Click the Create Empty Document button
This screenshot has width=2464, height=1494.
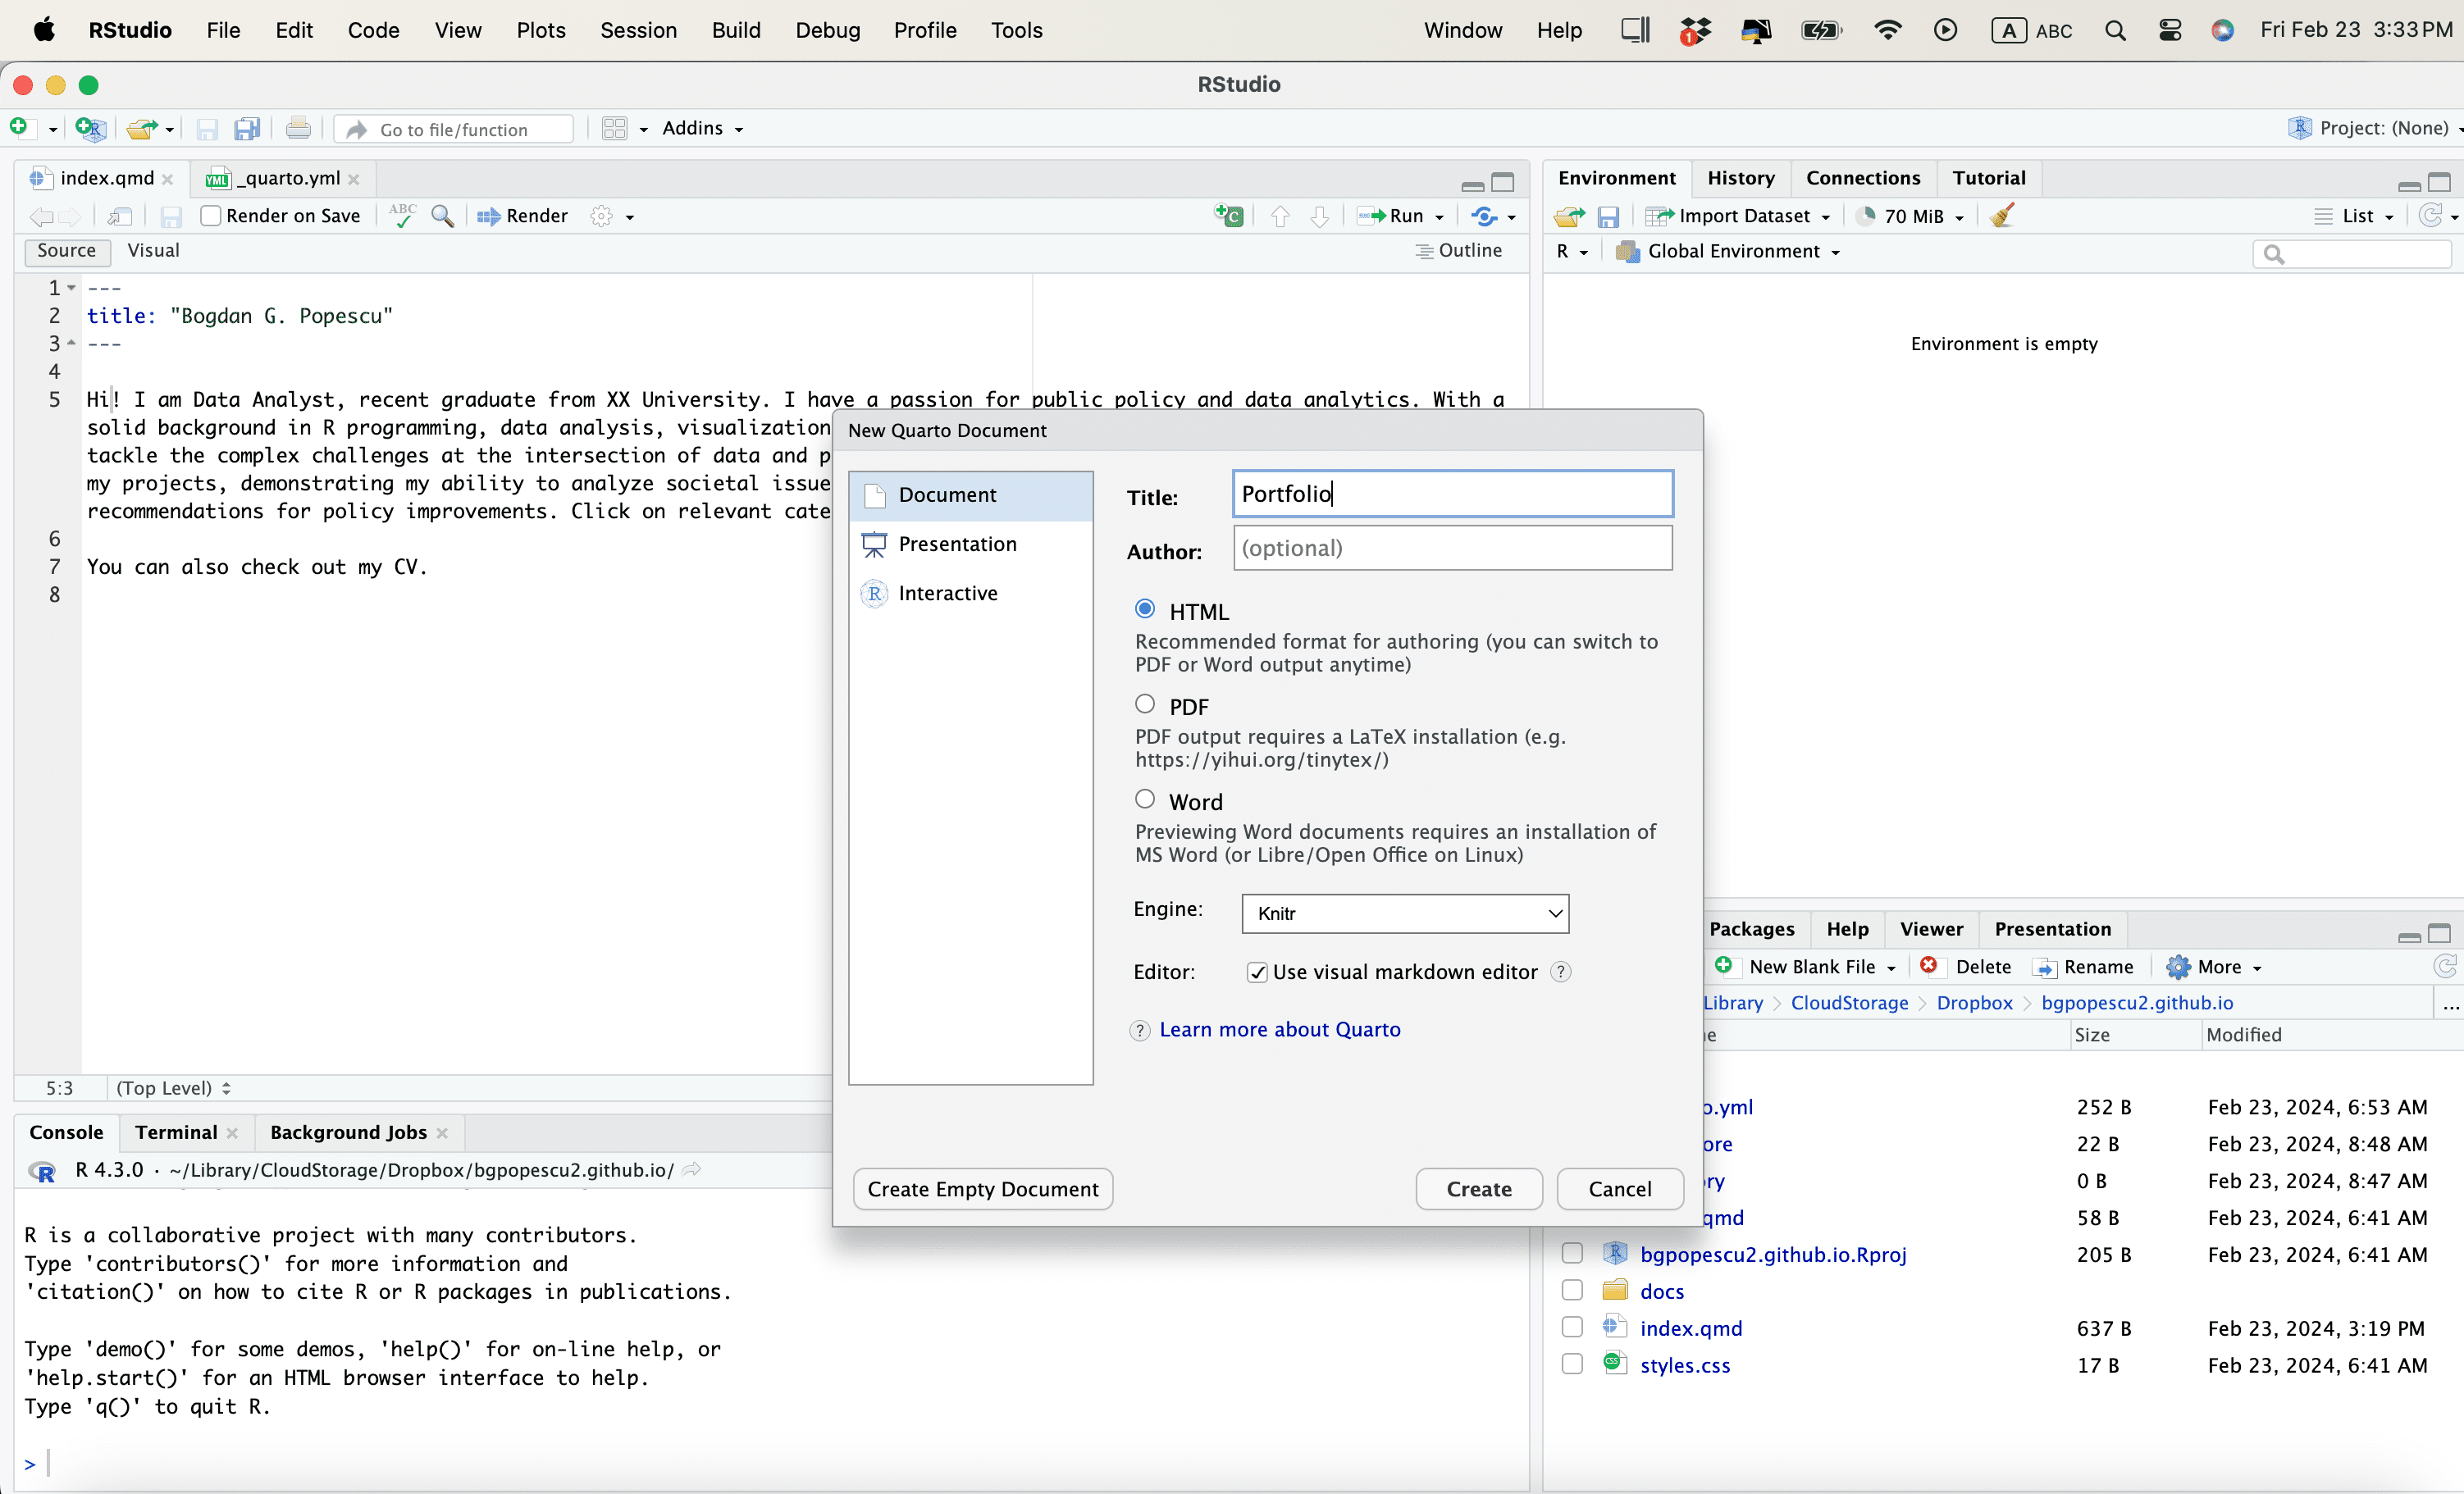(982, 1189)
